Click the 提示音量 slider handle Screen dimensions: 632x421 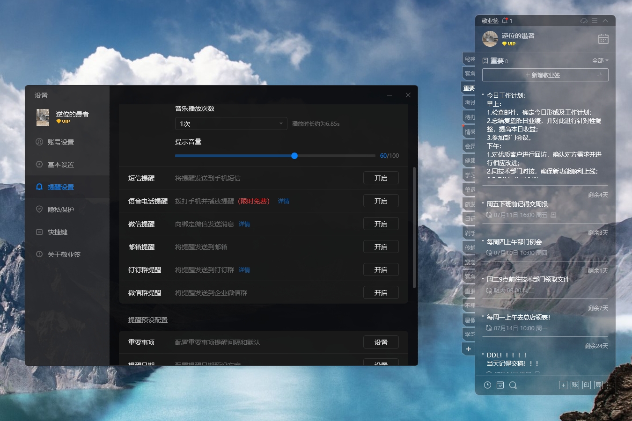tap(294, 156)
